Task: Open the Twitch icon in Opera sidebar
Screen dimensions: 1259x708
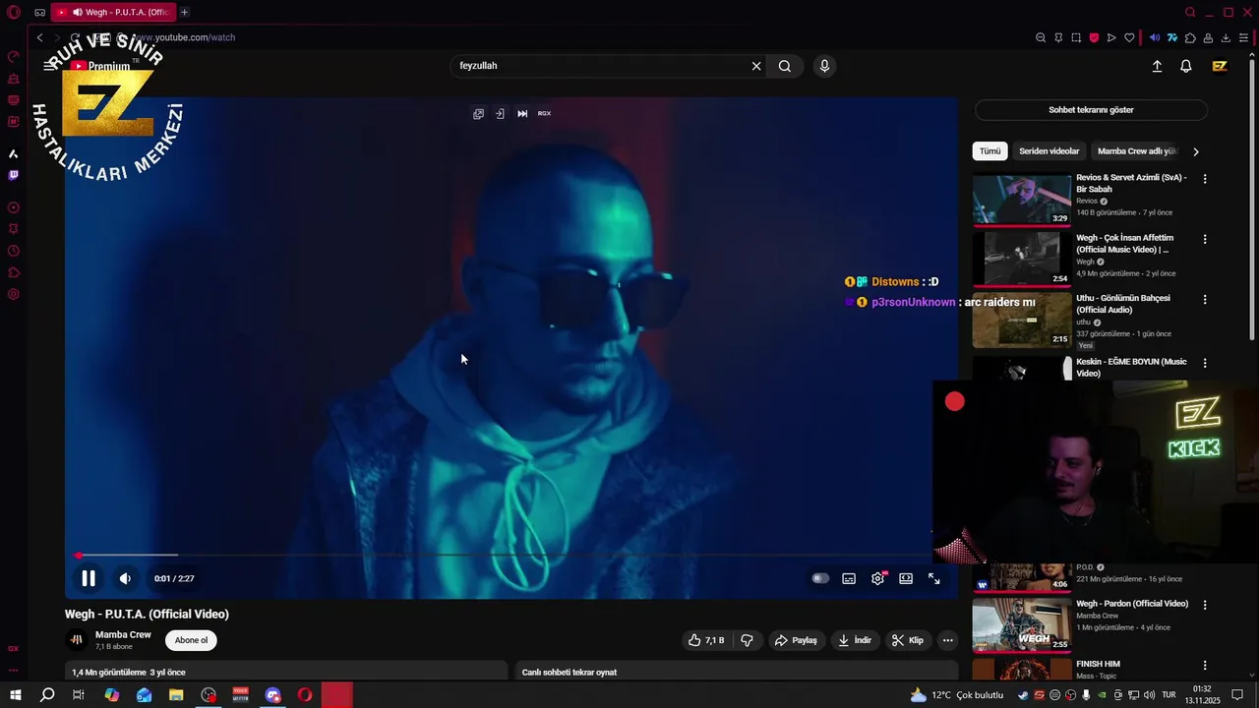Action: click(x=14, y=175)
